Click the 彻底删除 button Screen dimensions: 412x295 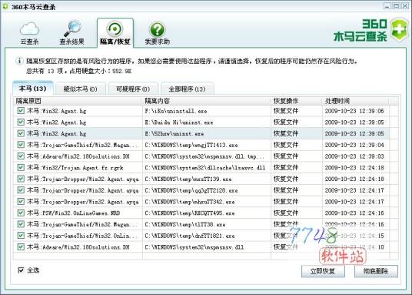(x=376, y=271)
